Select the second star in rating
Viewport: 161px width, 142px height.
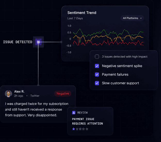pos(77,129)
